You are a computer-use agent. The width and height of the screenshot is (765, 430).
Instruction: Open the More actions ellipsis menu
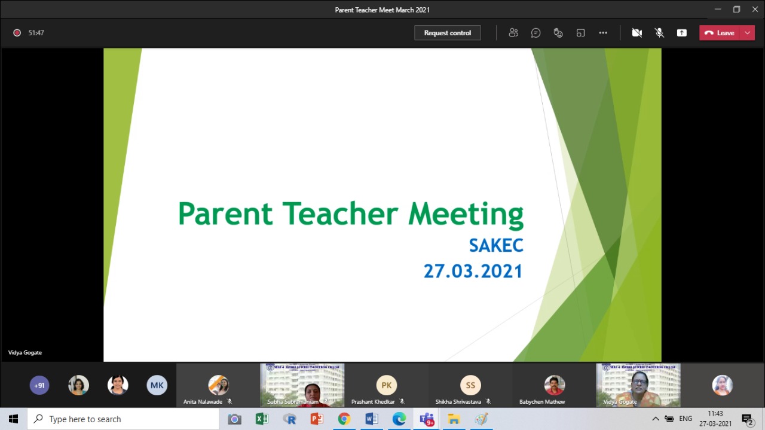click(603, 33)
